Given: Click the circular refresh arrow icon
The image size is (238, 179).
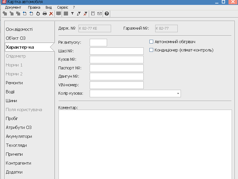Looking at the screenshot, I should pyautogui.click(x=38, y=14).
